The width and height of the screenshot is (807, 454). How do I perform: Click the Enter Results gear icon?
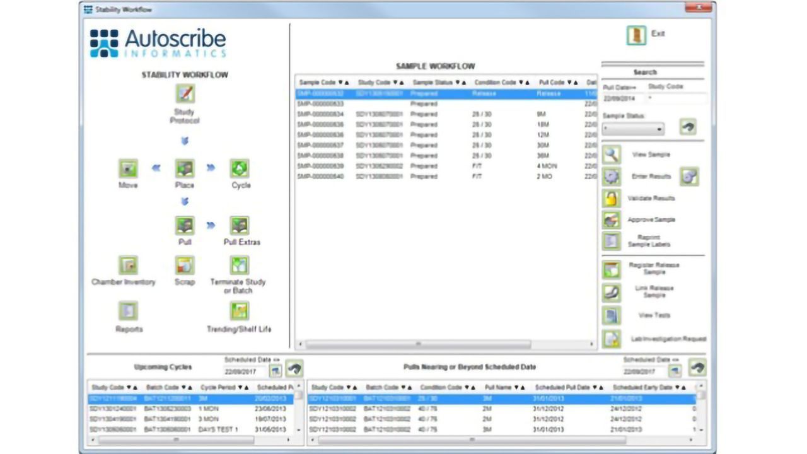612,177
